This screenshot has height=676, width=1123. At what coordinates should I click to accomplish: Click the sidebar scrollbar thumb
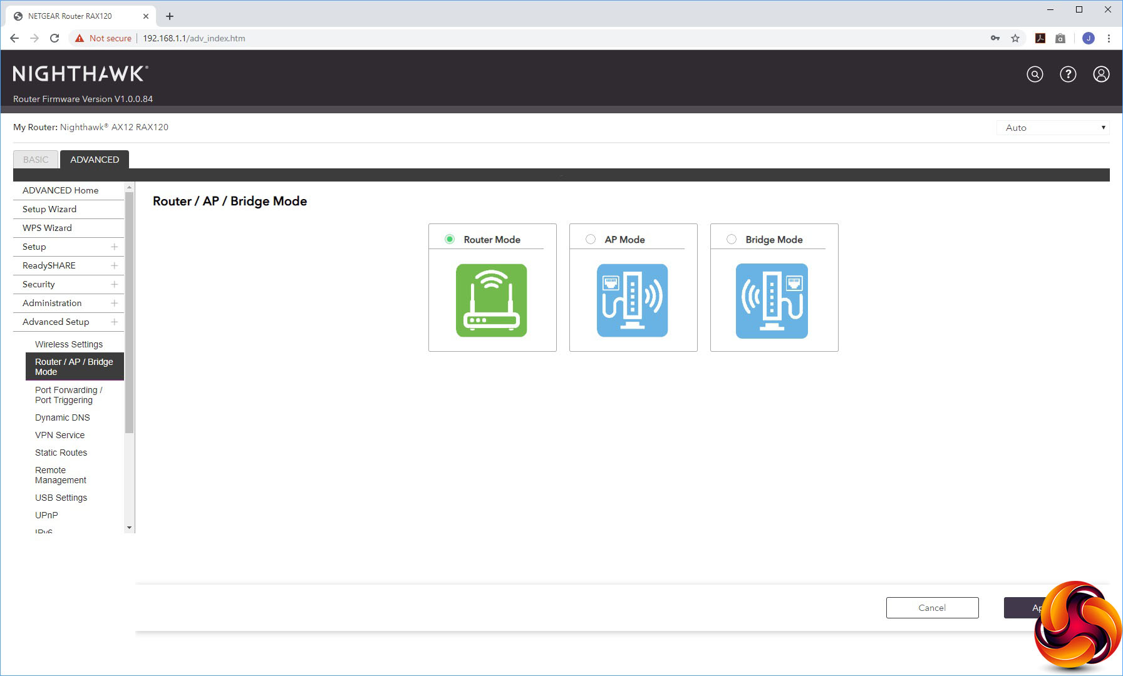tap(130, 312)
